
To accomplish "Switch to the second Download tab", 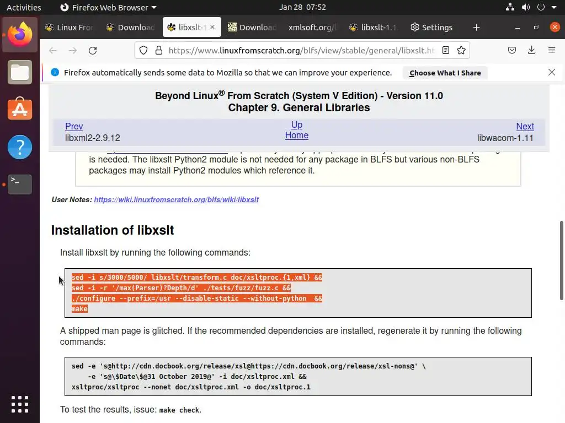I will 252,28.
